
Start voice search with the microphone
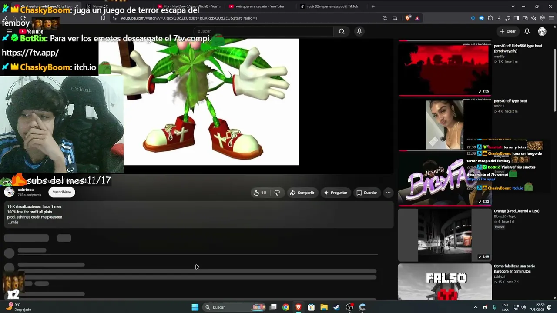tap(359, 31)
